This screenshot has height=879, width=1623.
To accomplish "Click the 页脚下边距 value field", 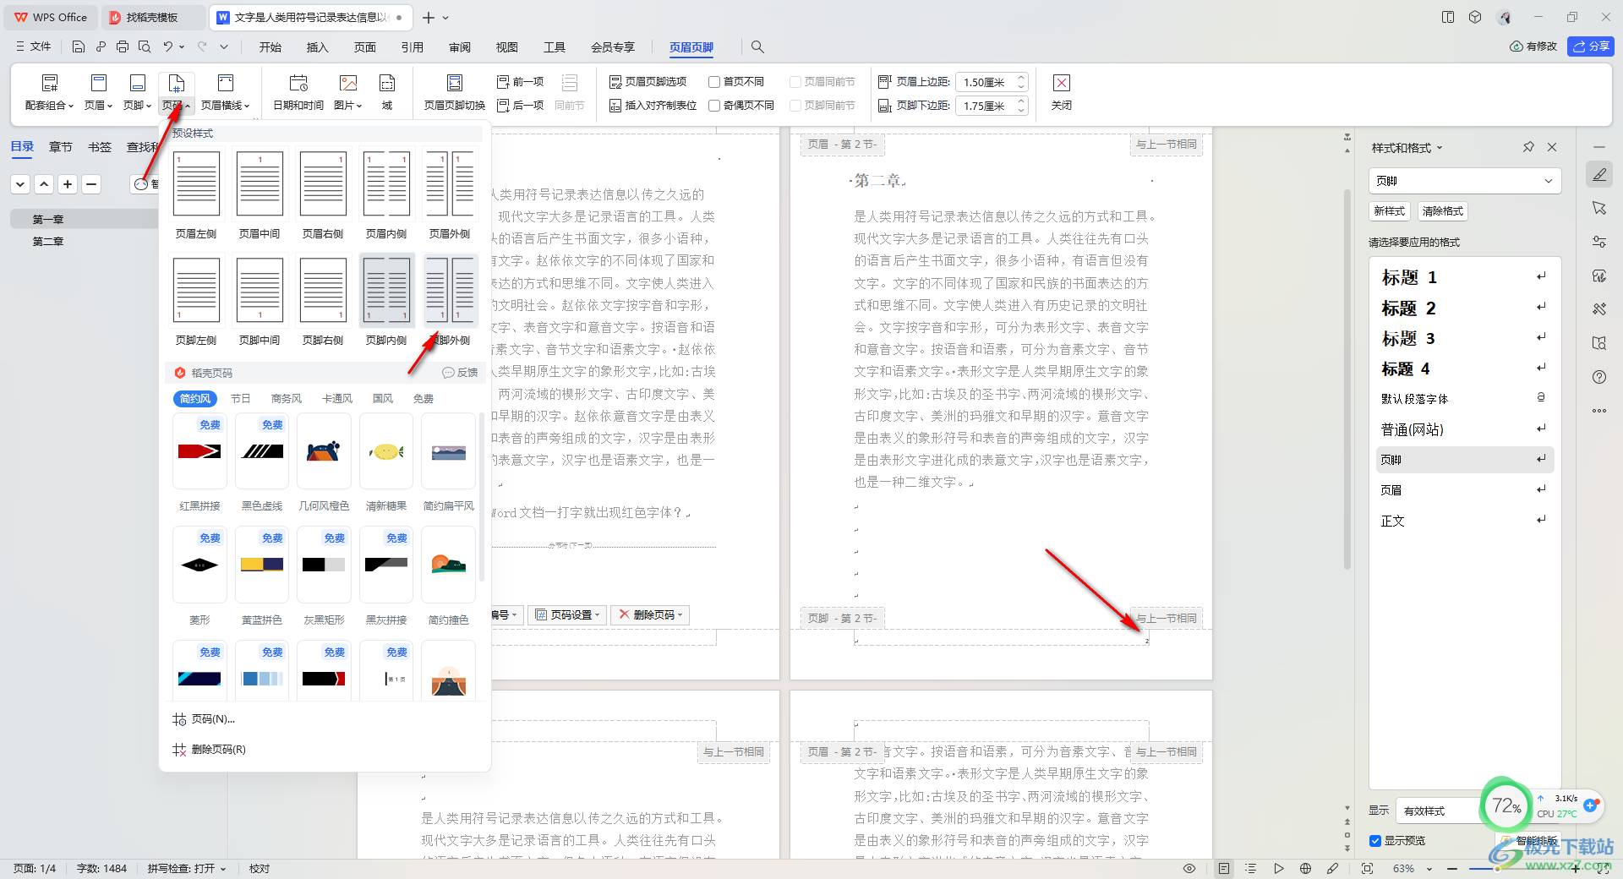I will coord(985,106).
